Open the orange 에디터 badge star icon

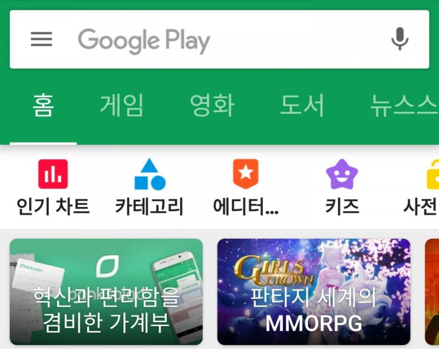point(246,174)
